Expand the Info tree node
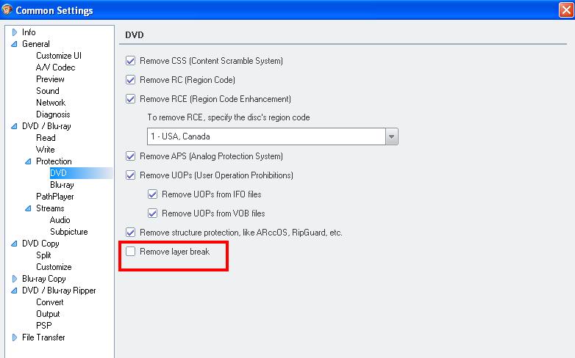The height and width of the screenshot is (358, 575). click(14, 32)
